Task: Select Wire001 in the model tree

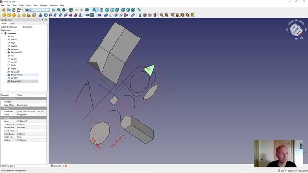Action: point(14,78)
